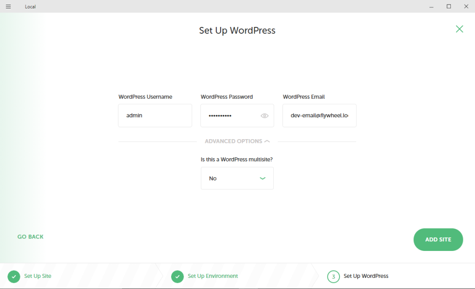Click the WordPress Email label
Image resolution: width=475 pixels, height=289 pixels.
pyautogui.click(x=303, y=96)
